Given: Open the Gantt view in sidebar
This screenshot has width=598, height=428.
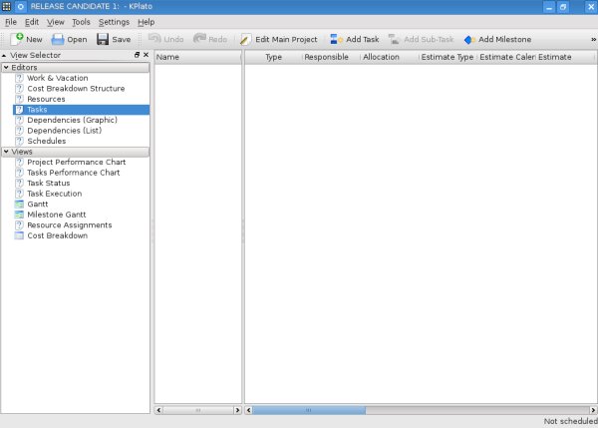Looking at the screenshot, I should (19, 204).
